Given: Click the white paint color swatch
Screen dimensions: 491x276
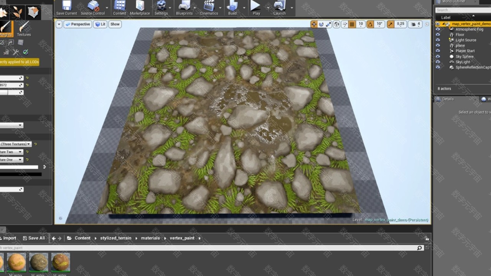Looking at the screenshot, I should (x=19, y=167).
